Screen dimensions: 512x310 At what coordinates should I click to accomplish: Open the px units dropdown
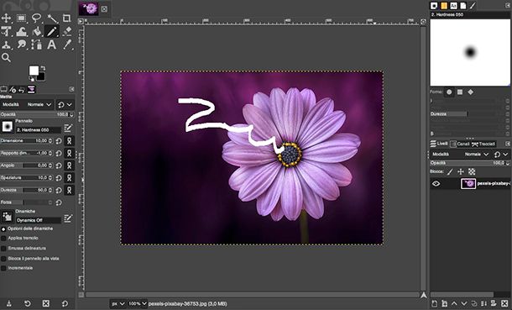118,304
